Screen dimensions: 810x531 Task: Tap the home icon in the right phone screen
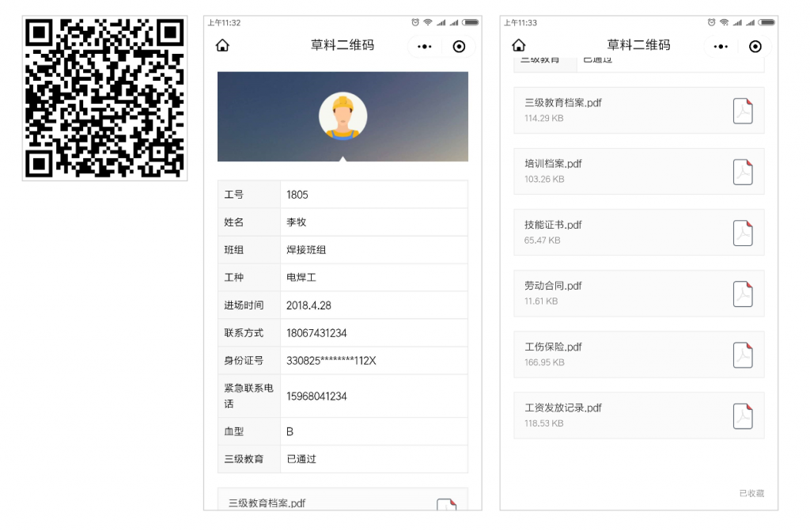(x=519, y=45)
